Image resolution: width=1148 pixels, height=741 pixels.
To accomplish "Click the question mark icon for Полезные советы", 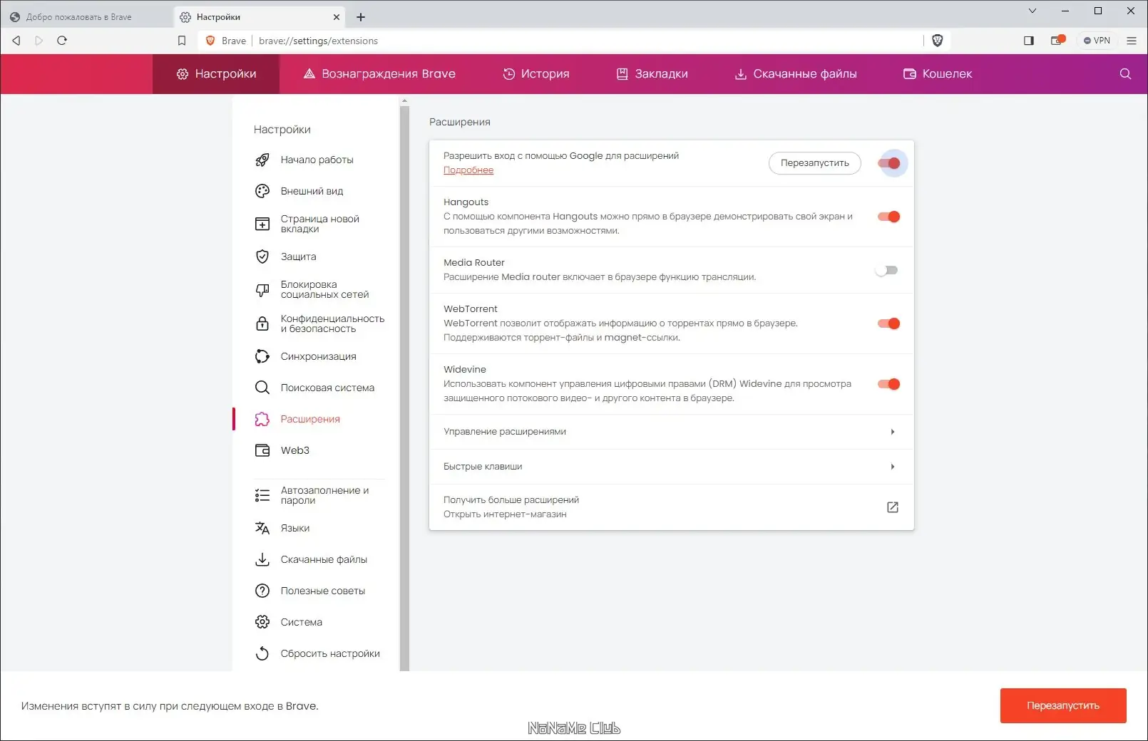I will (x=262, y=591).
